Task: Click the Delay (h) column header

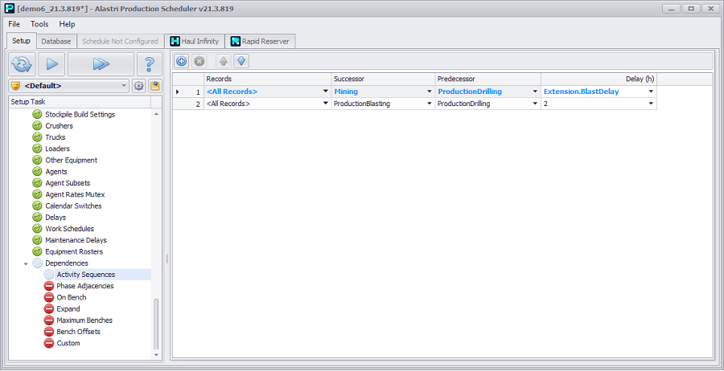Action: click(599, 79)
